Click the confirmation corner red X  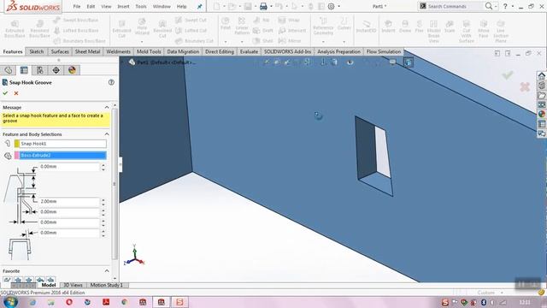click(x=525, y=86)
